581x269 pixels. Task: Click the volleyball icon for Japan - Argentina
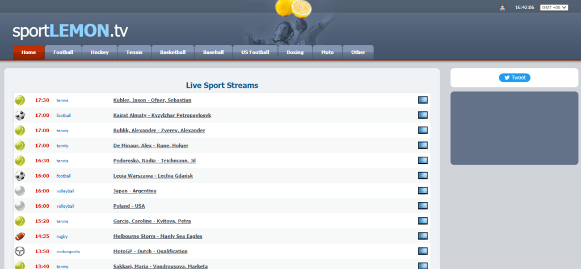point(20,191)
